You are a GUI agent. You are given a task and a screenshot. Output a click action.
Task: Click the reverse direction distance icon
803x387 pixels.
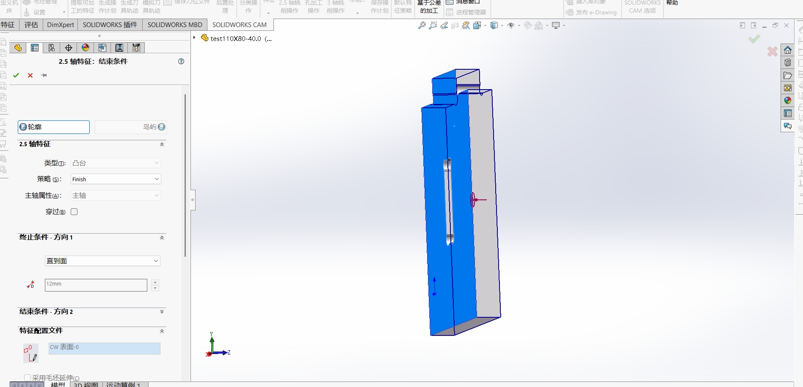pyautogui.click(x=30, y=285)
